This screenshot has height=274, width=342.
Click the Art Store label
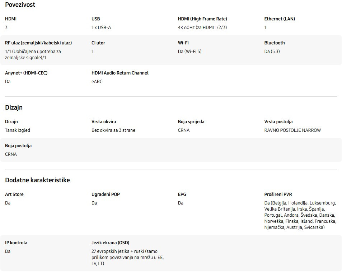pos(14,194)
